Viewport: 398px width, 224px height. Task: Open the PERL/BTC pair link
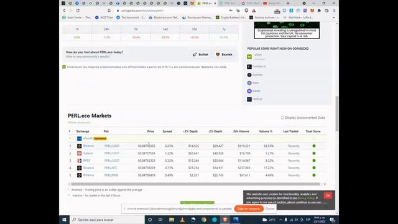pyautogui.click(x=111, y=168)
